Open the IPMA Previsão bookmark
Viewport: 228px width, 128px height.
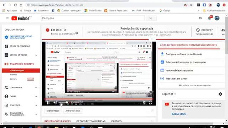[x=143, y=11]
